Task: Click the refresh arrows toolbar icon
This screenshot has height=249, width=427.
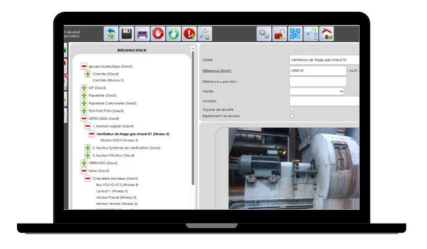Action: coord(111,34)
